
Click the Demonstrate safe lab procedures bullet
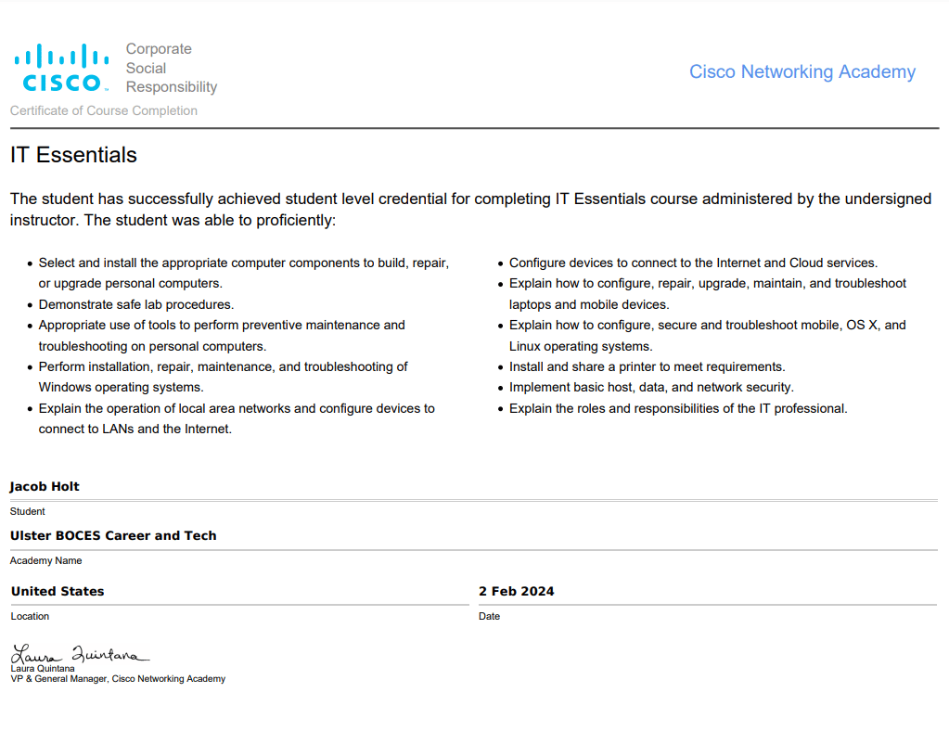pos(136,304)
